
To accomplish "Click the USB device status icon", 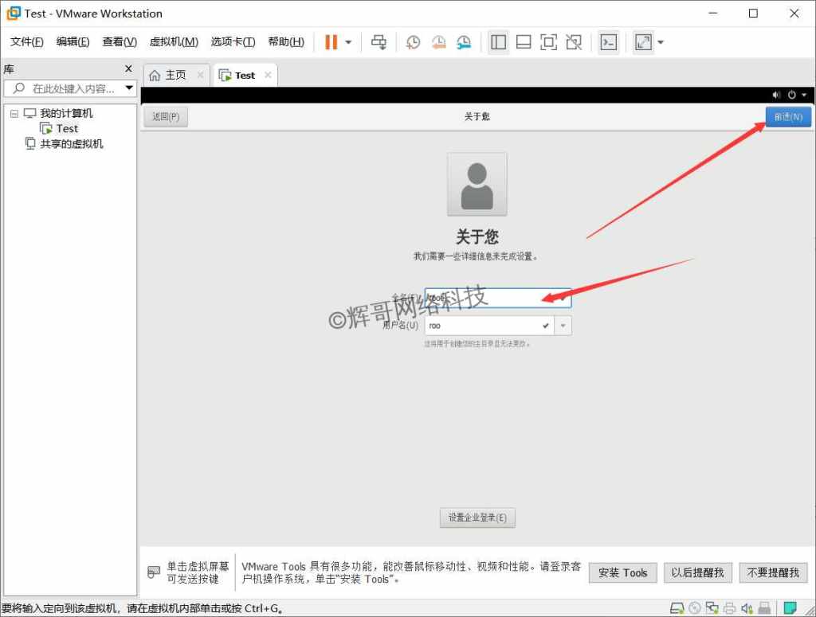I will click(x=764, y=607).
